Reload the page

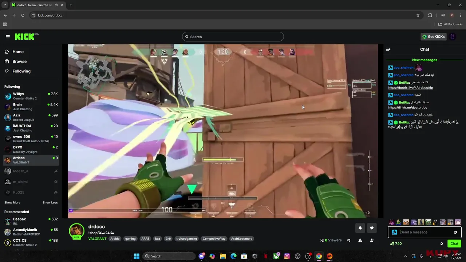pos(23,15)
